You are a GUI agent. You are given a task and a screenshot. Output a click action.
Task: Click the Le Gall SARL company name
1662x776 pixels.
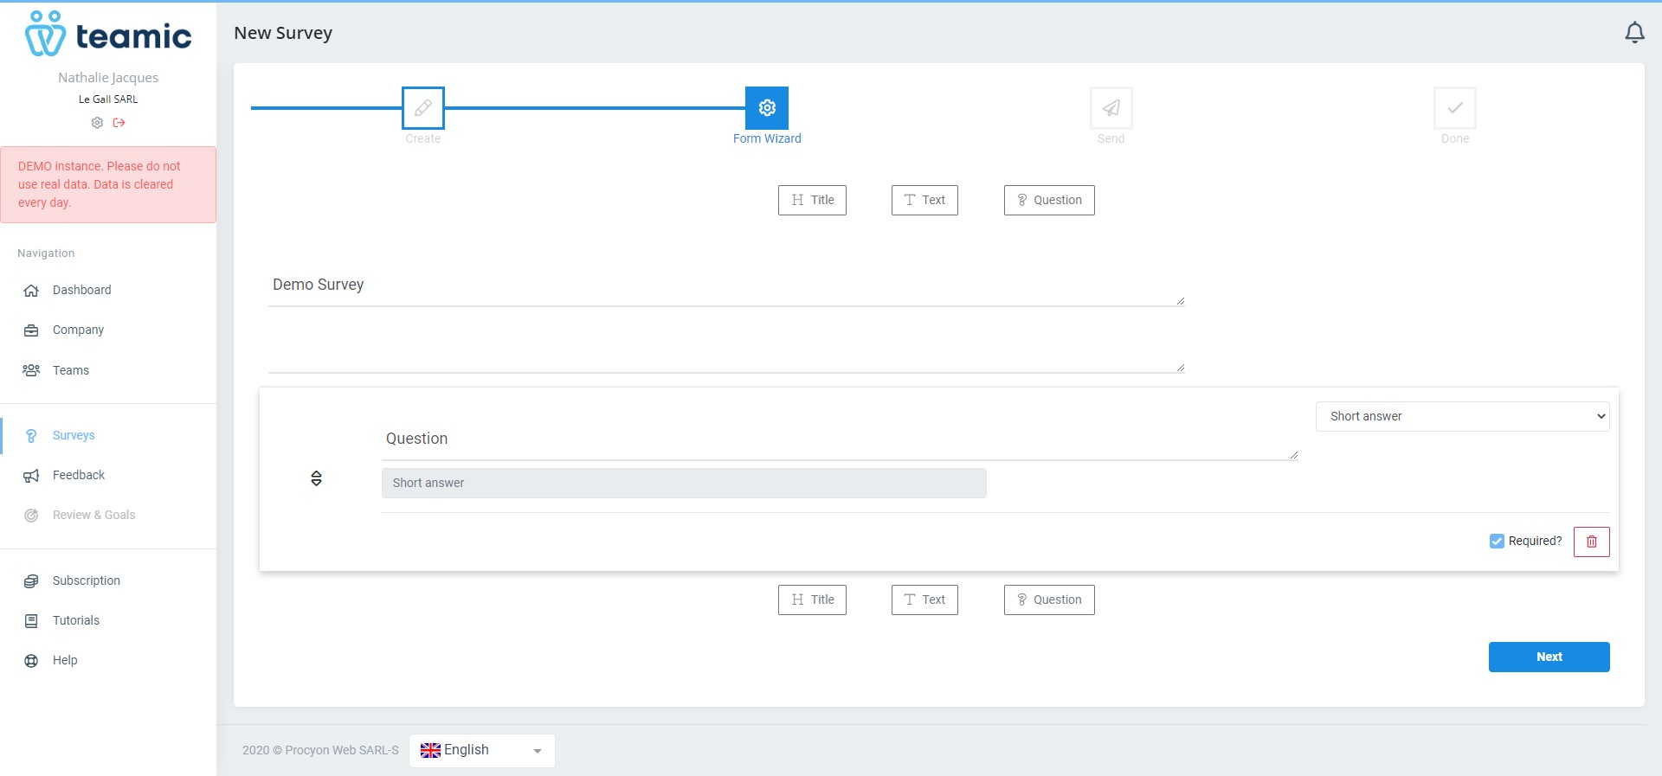(x=108, y=99)
